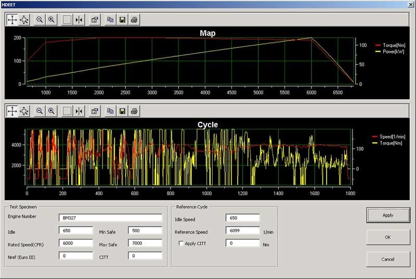Toggle the cursor marker tool in Map toolbar
Screen dimensions: 416x279
coord(79,20)
